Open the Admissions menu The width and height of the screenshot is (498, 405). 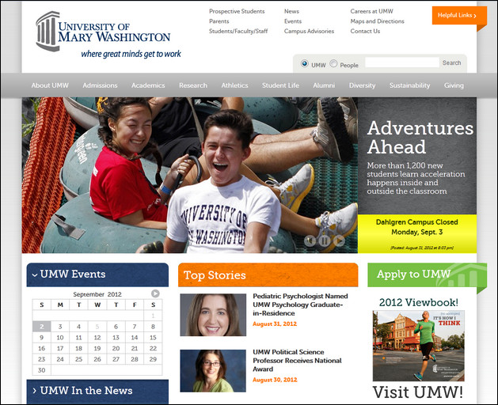pos(100,85)
